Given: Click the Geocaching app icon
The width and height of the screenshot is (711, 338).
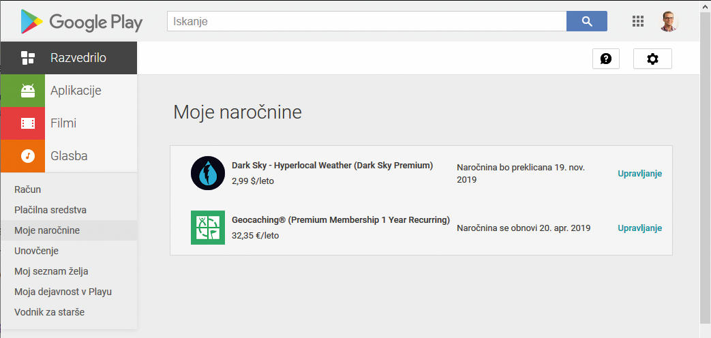Looking at the screenshot, I should point(208,228).
